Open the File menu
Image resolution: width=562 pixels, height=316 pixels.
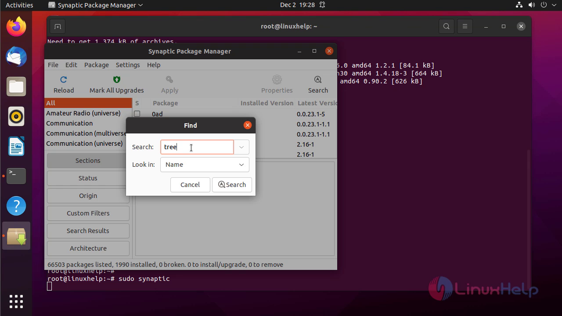pos(53,65)
